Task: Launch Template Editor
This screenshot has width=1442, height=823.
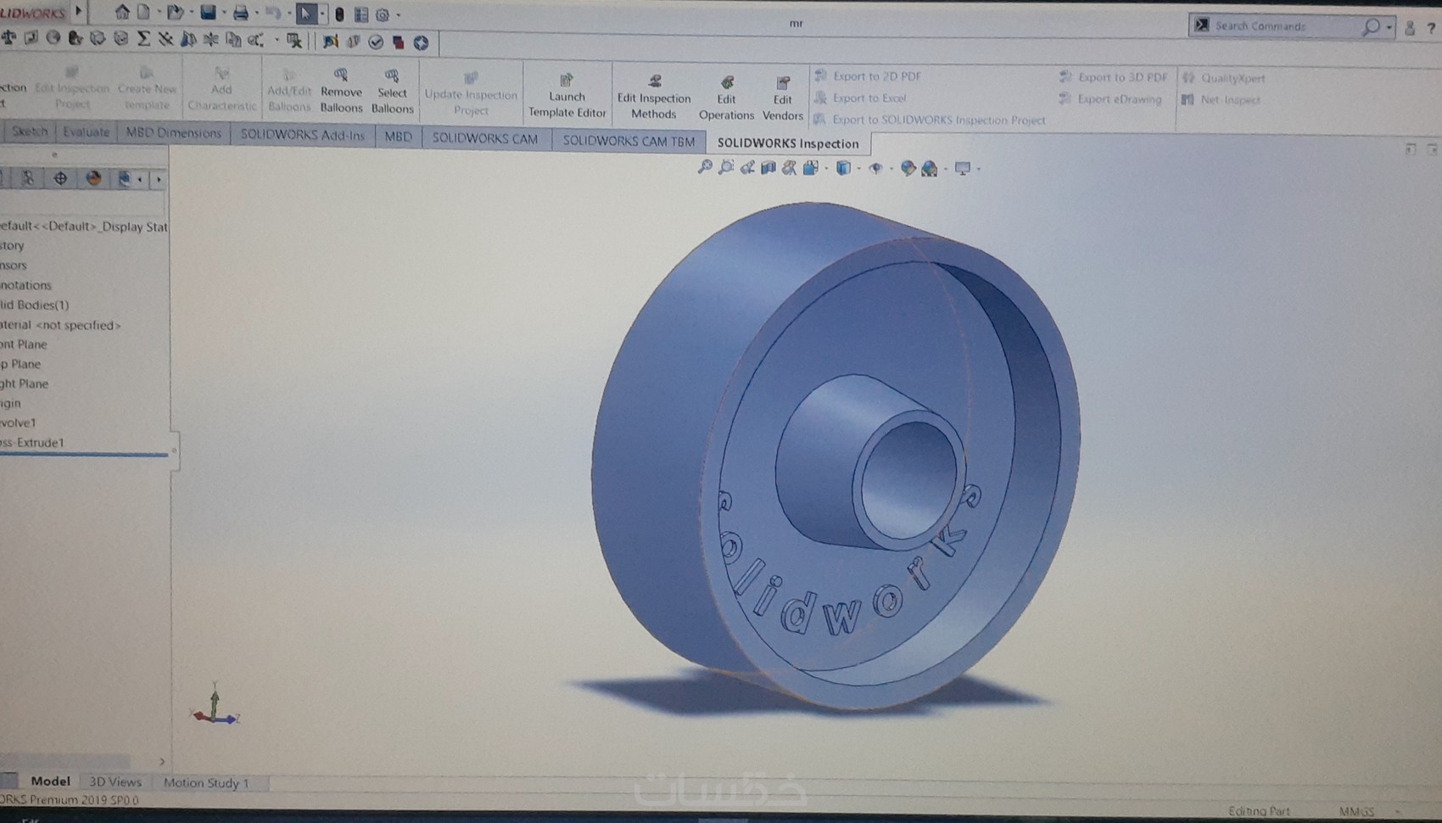Action: click(567, 95)
